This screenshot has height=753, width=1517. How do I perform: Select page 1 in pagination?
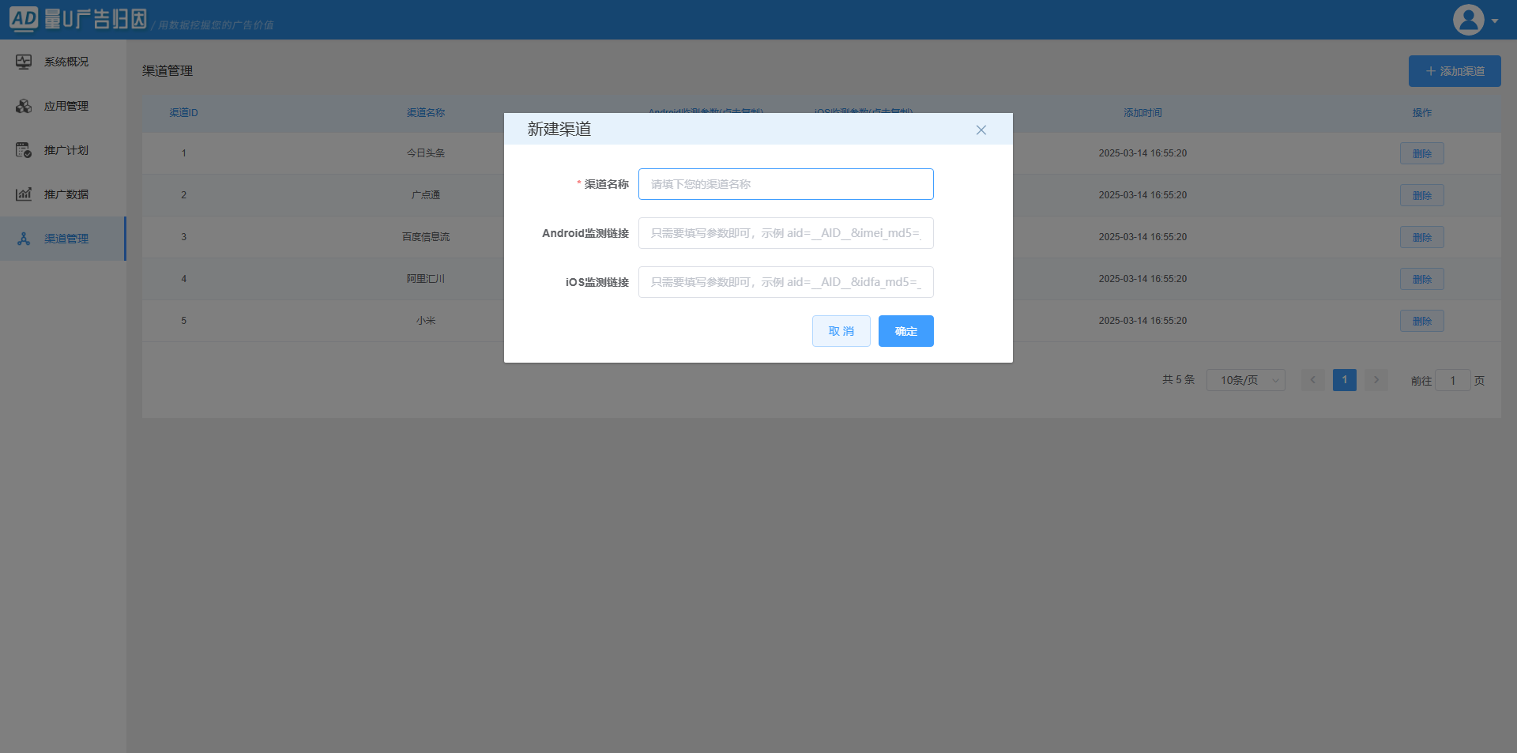(1345, 380)
